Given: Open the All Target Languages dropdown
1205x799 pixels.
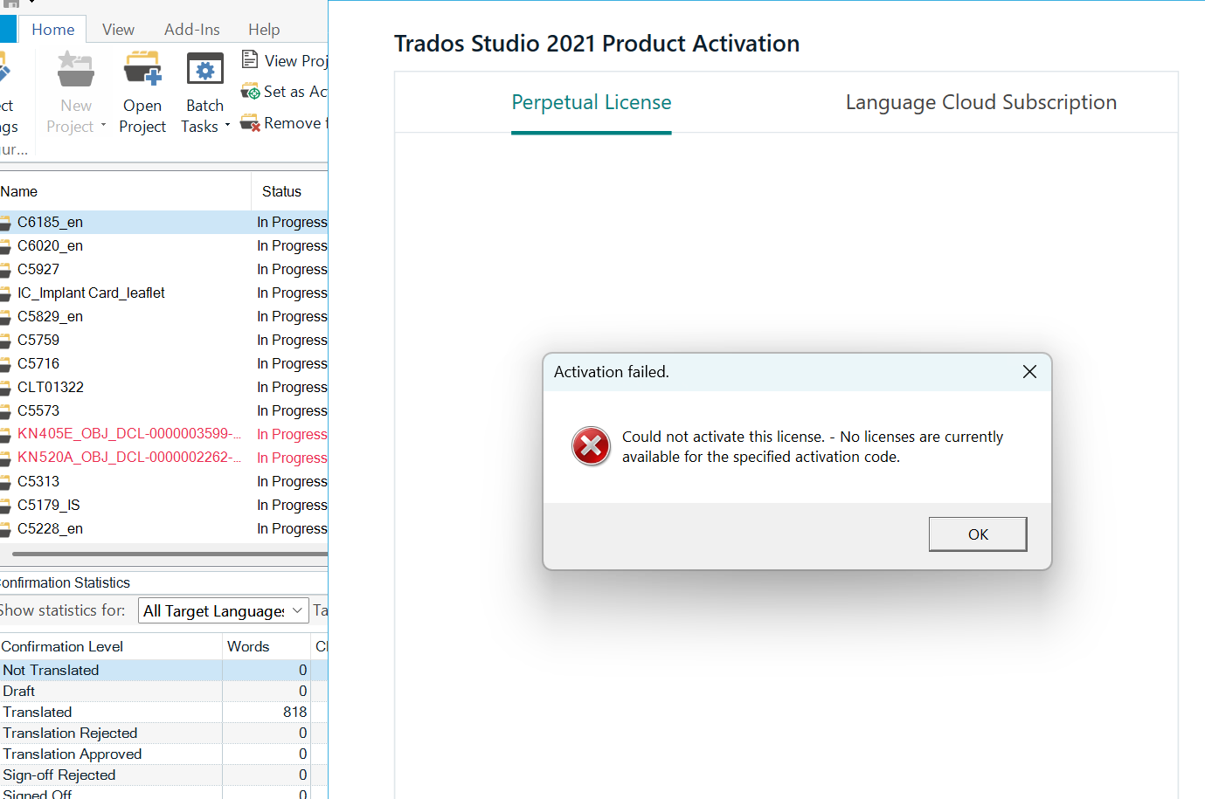Looking at the screenshot, I should point(297,610).
